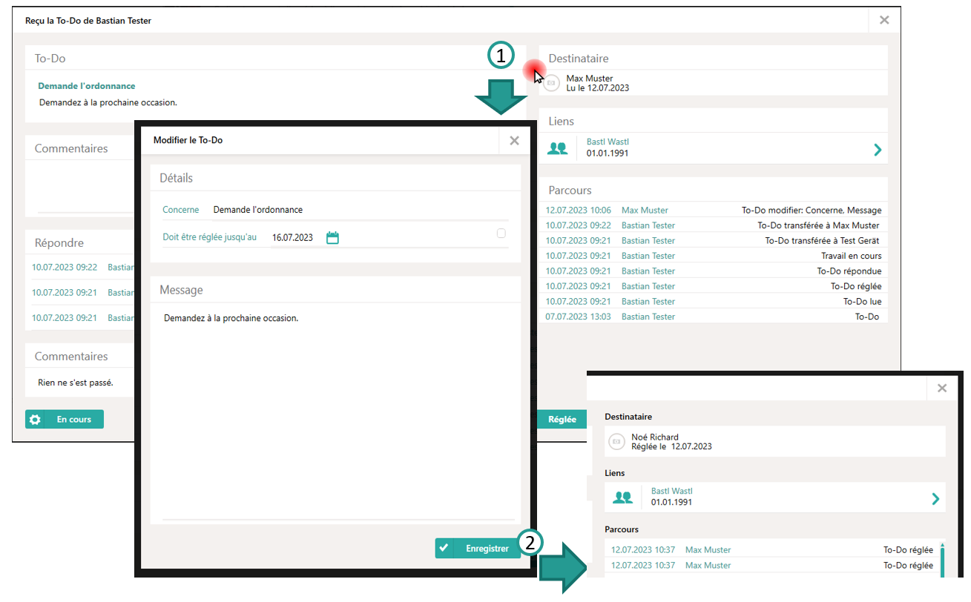This screenshot has width=971, height=602.
Task: Click the due date field 16.07.2023
Action: (293, 238)
